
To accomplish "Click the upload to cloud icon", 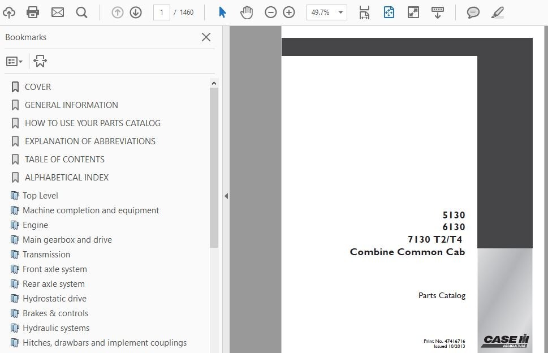I will click(x=9, y=12).
